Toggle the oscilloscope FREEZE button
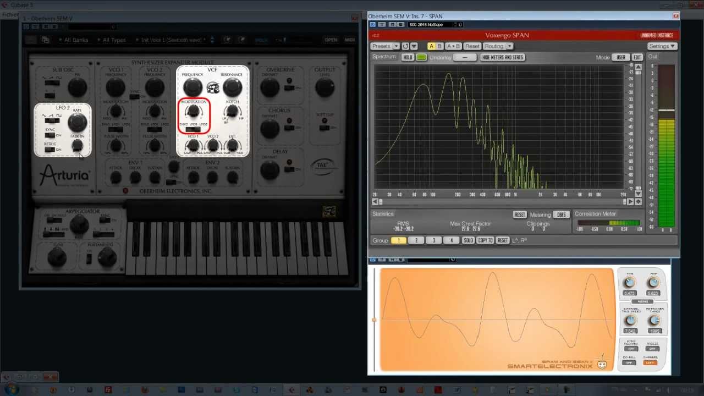Screen dimensions: 704x396 (x=653, y=349)
